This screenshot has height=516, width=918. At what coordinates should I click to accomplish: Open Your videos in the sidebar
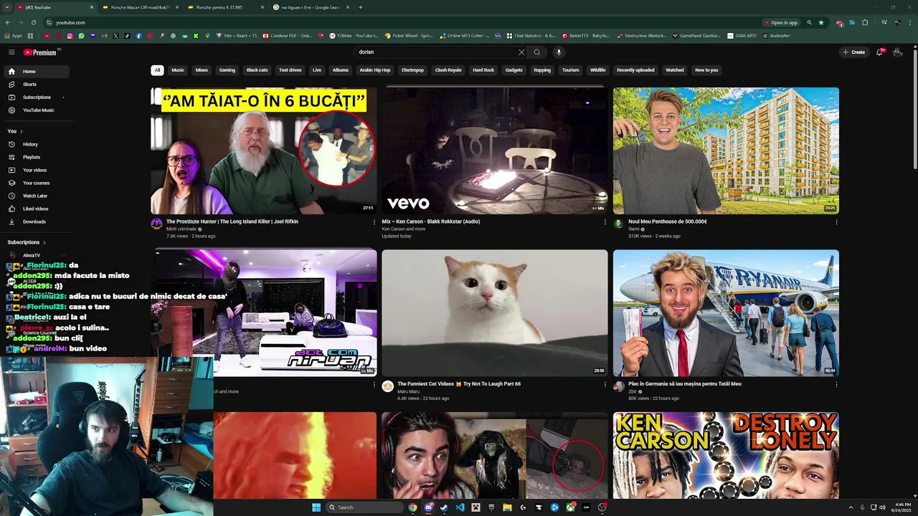click(36, 170)
